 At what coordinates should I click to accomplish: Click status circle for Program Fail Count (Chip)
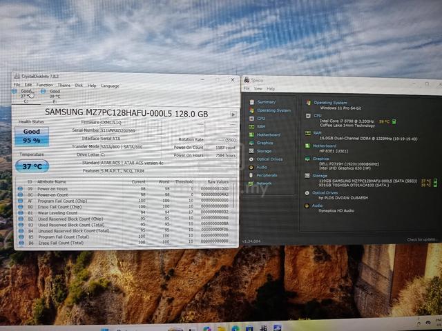click(20, 201)
